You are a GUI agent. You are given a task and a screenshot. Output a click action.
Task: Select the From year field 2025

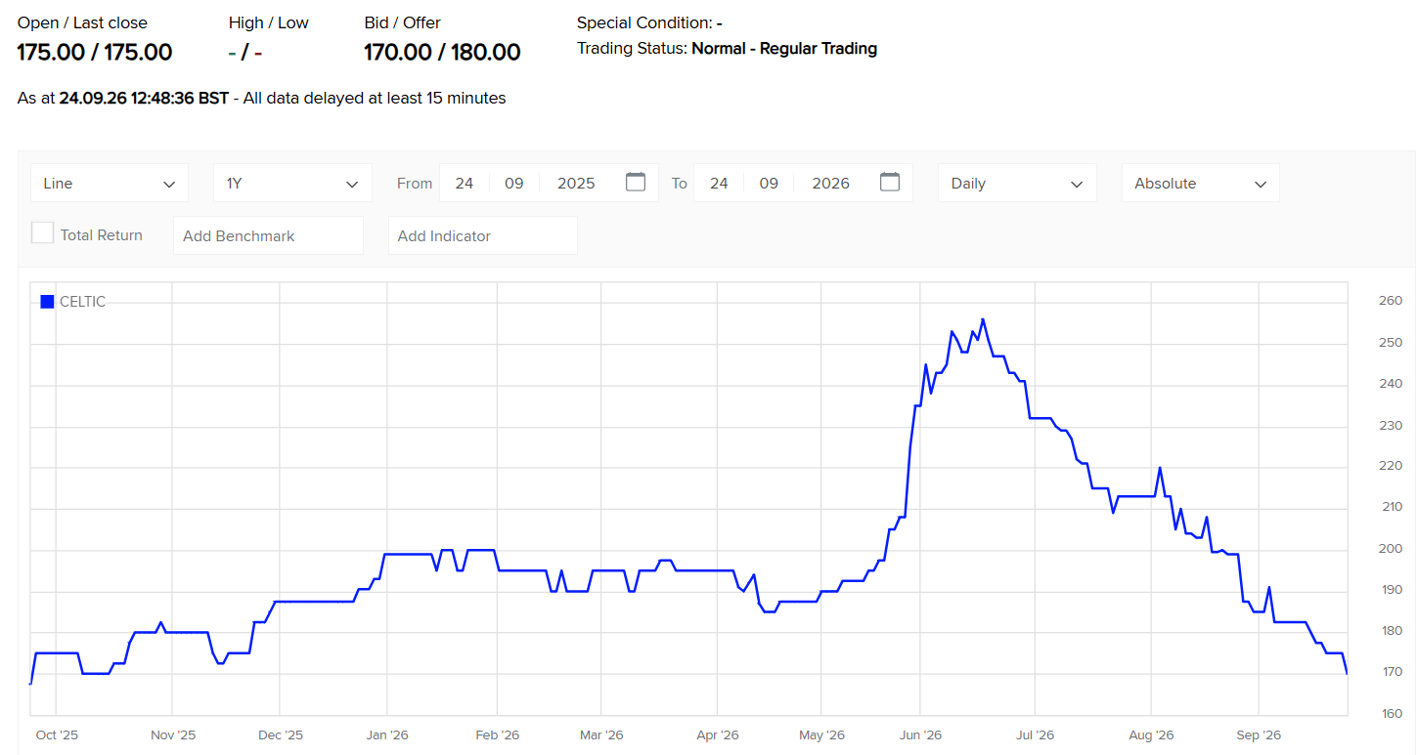pos(576,183)
